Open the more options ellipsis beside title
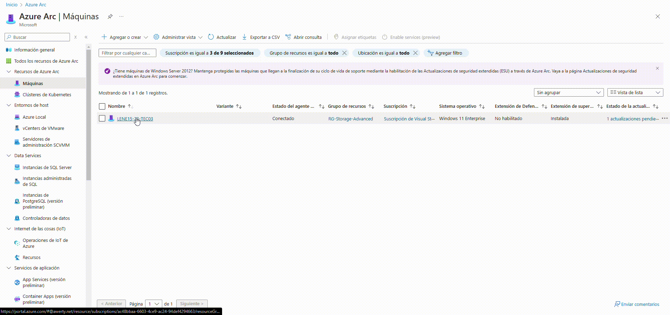Image resolution: width=670 pixels, height=315 pixels. [x=121, y=16]
